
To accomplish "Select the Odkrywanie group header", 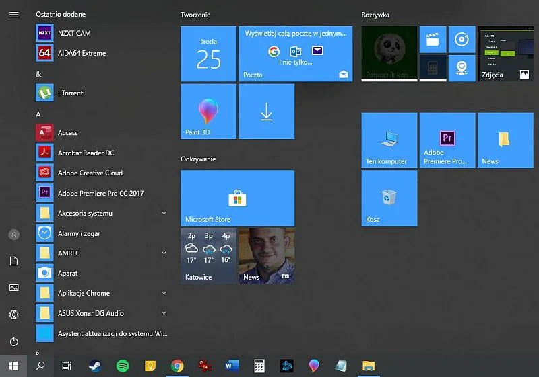I will pyautogui.click(x=198, y=159).
